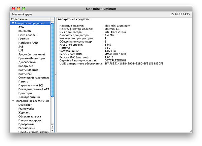Collapse the Программное обеспечение section
Image resolution: width=202 pixels, height=146 pixels.
tap(13, 101)
